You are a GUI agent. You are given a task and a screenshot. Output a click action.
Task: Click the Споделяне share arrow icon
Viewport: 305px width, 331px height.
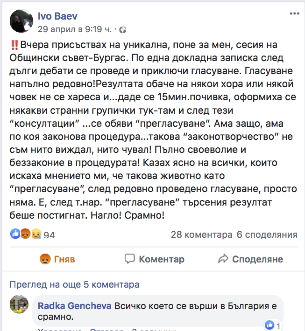pyautogui.click(x=223, y=259)
